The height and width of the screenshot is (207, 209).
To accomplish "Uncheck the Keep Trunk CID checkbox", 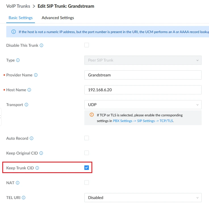I will 87,168.
